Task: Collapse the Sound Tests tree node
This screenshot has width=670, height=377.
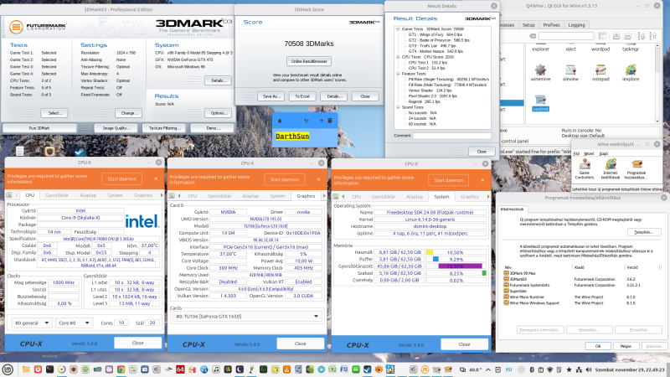Action: [398, 107]
